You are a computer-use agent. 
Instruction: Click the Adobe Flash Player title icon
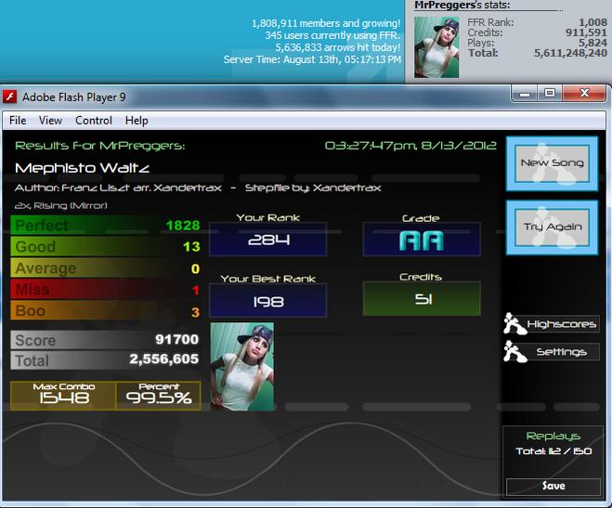[x=10, y=97]
